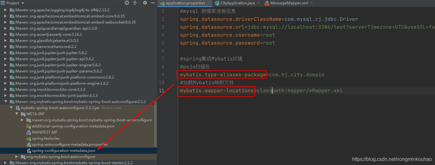
Task: Select Maven junit-jupiter-engine:5.6.2 entry
Action: pyautogui.click(x=58, y=65)
